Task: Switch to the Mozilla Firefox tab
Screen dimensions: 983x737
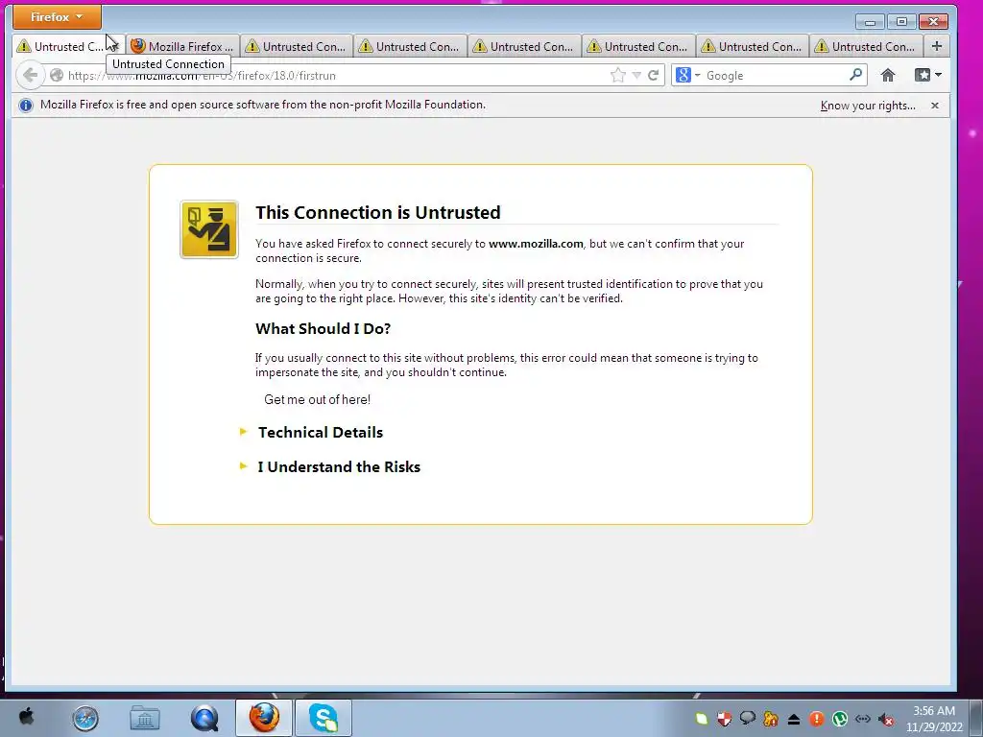Action: click(182, 46)
